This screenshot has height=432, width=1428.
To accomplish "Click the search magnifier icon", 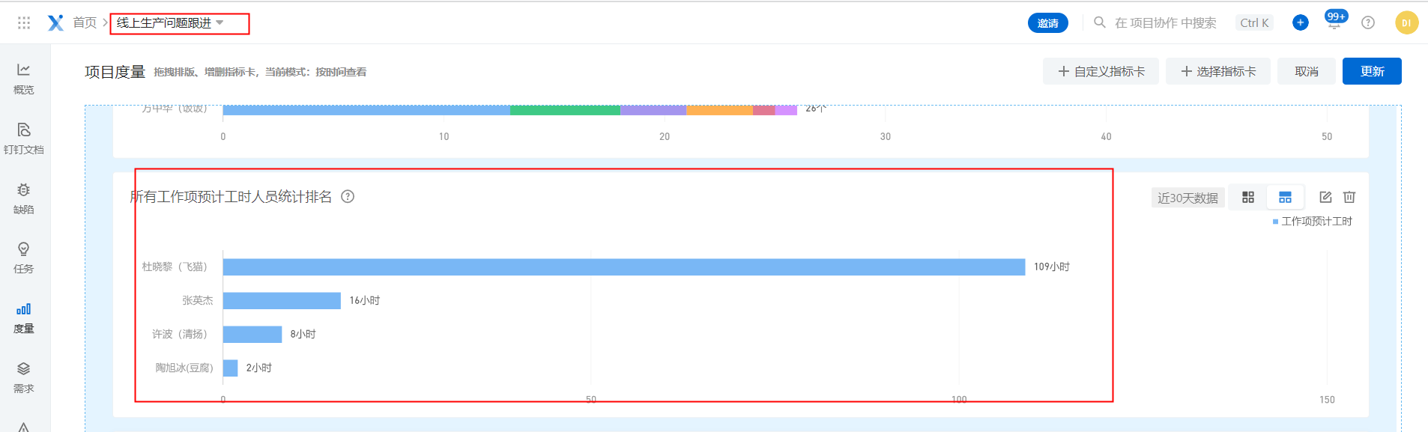I will 1099,22.
